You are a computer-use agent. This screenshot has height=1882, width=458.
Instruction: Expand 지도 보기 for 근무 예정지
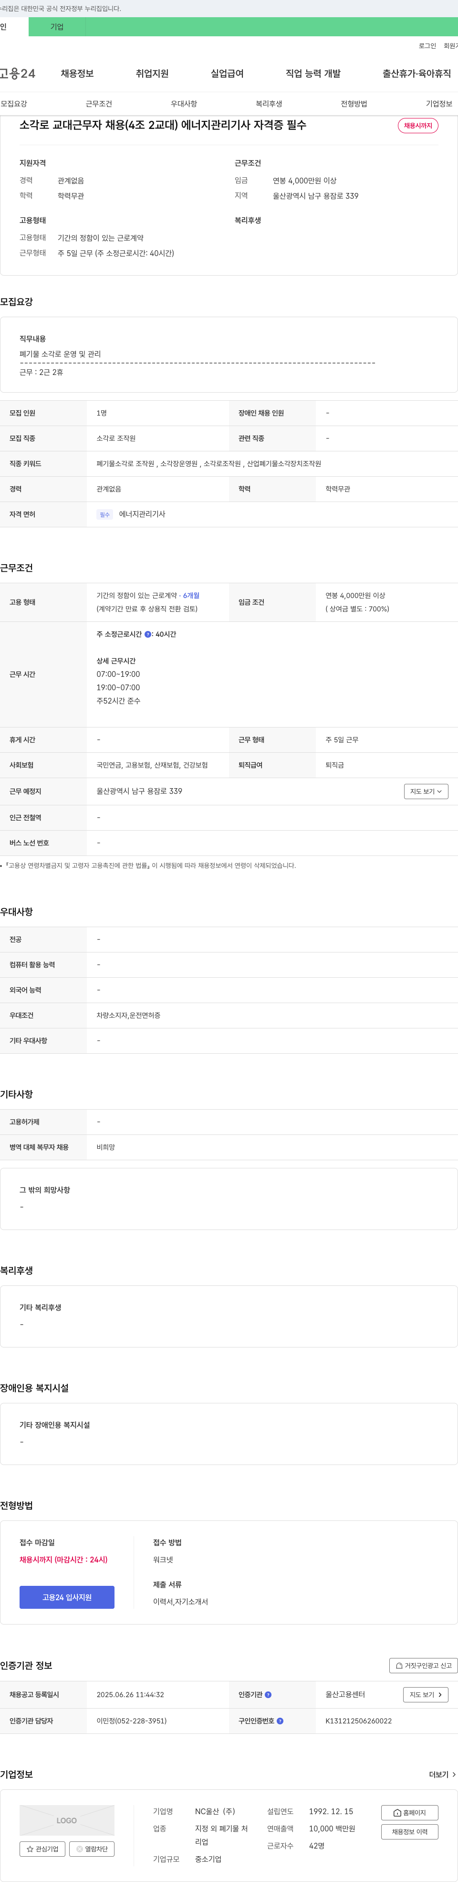pyautogui.click(x=426, y=791)
